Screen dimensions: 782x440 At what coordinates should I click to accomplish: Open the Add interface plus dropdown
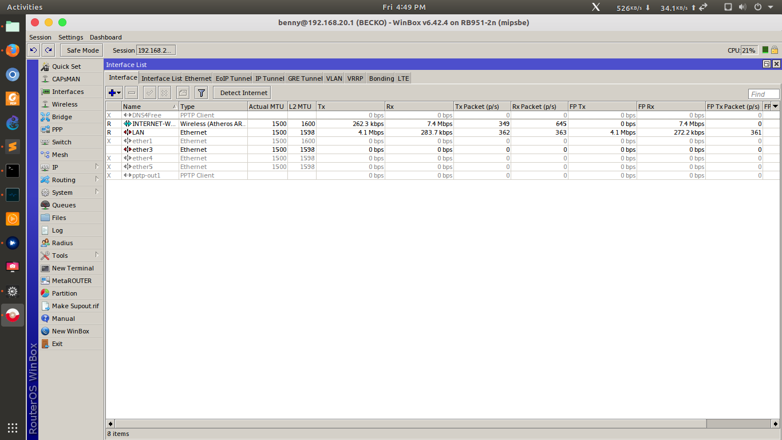point(114,92)
